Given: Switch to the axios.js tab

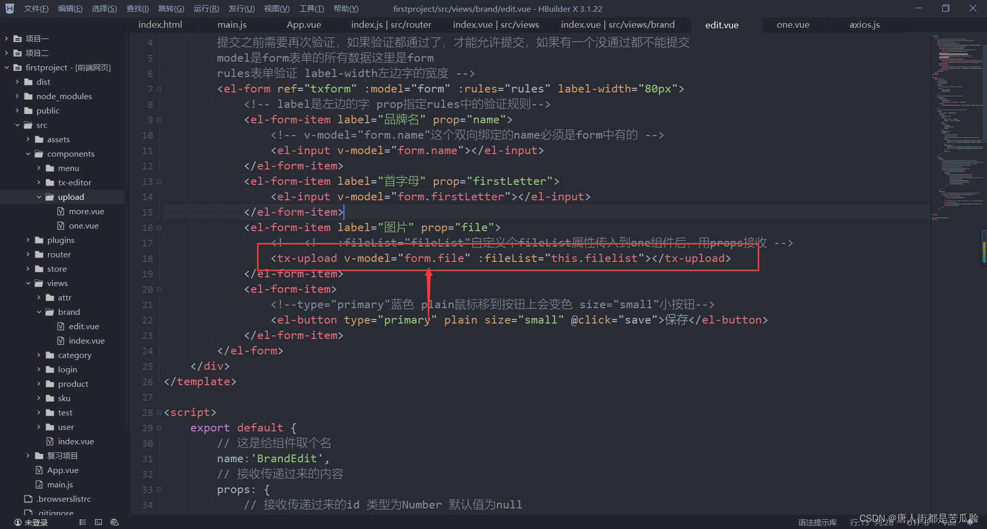Looking at the screenshot, I should tap(865, 25).
